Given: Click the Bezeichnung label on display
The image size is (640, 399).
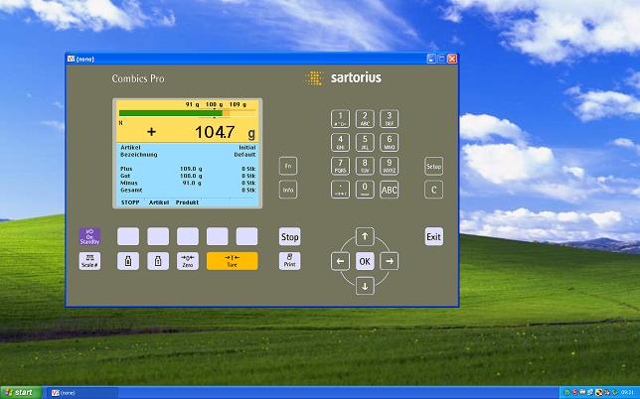Looking at the screenshot, I should tap(139, 155).
